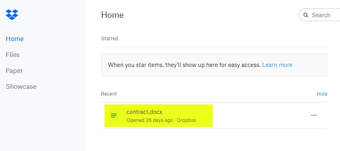Click the Dropbox folder location under contract.docx

[x=187, y=120]
